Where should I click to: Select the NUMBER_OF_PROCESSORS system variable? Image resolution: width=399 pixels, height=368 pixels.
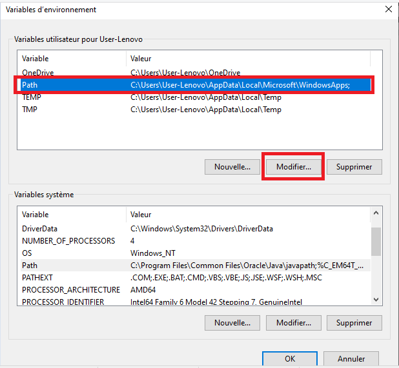[x=196, y=241]
